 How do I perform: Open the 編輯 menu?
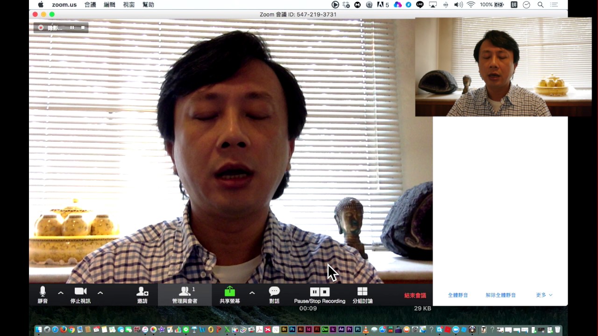[109, 5]
